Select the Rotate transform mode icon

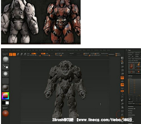pos(25,54)
